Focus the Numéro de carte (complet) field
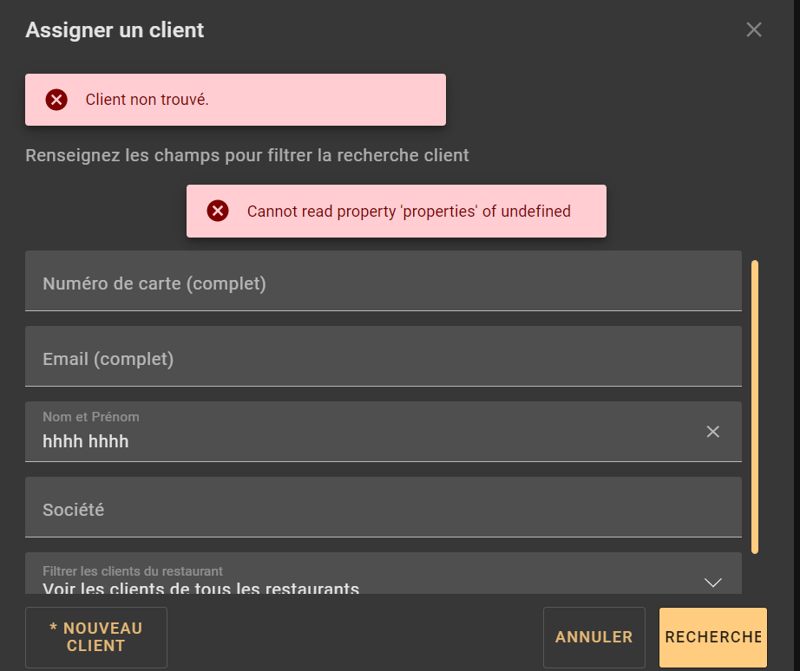Viewport: 800px width, 671px height. coord(383,283)
